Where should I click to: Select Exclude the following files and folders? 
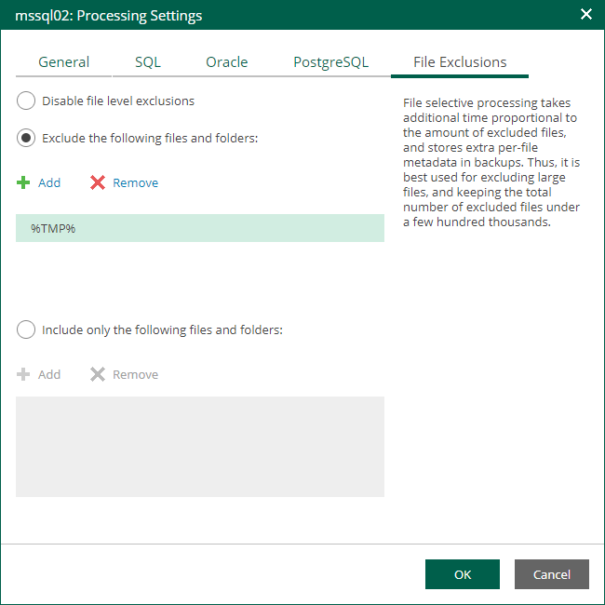[x=26, y=138]
